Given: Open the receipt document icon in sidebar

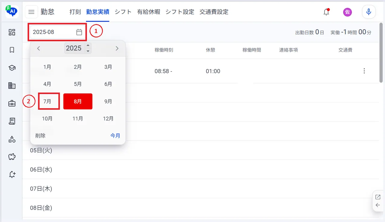Looking at the screenshot, I should [12, 121].
